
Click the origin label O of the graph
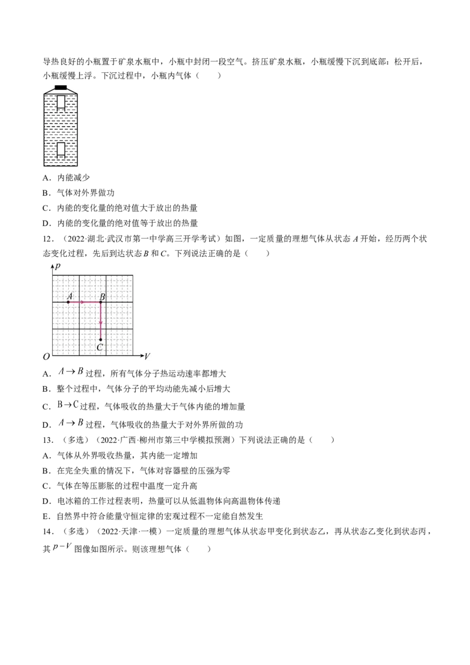tap(46, 355)
